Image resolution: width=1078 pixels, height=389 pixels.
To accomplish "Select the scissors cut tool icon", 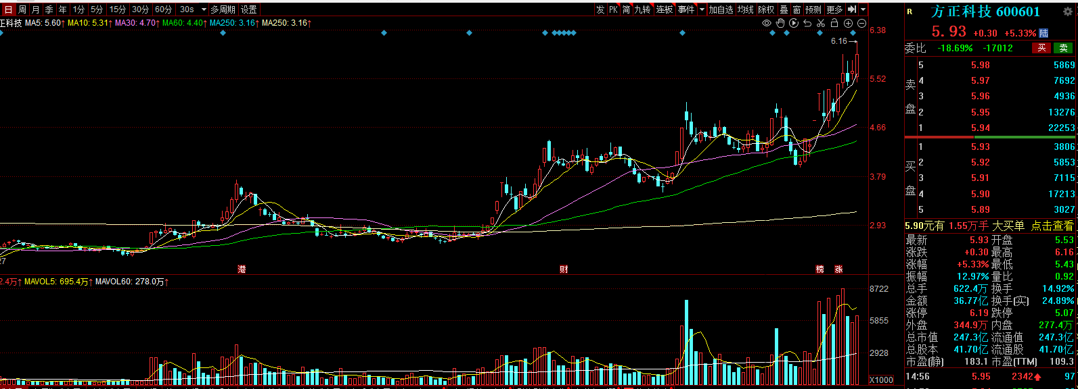I will 821,23.
